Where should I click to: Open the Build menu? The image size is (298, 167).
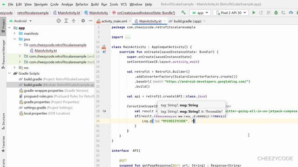coord(95,4)
